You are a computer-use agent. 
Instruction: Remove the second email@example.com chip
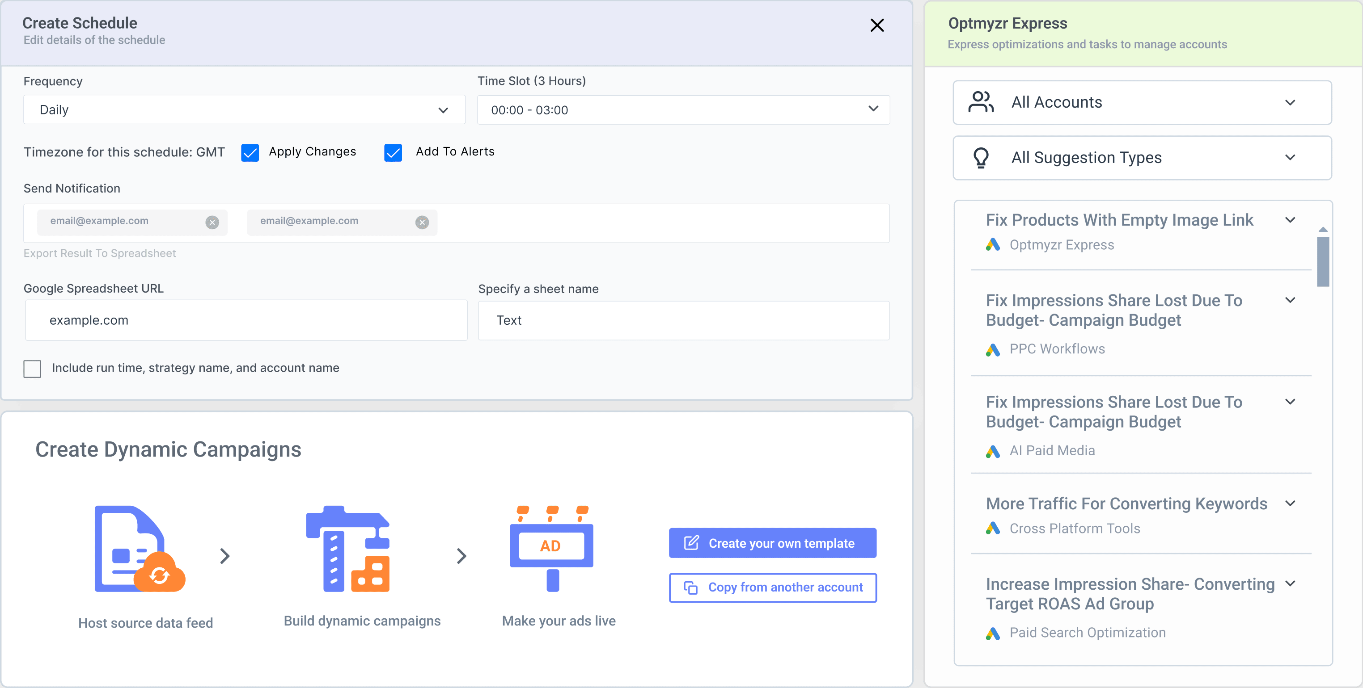pos(422,222)
